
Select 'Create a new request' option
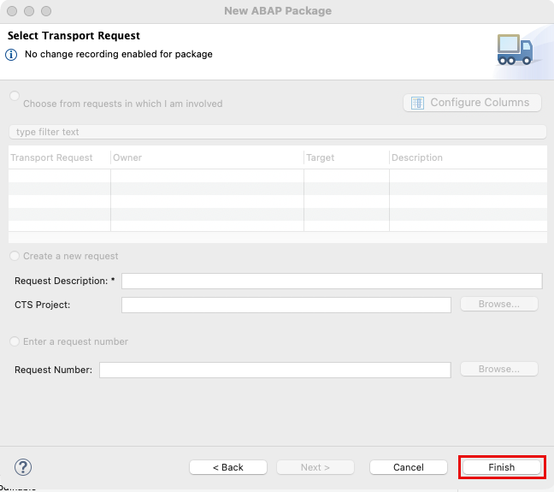point(15,256)
